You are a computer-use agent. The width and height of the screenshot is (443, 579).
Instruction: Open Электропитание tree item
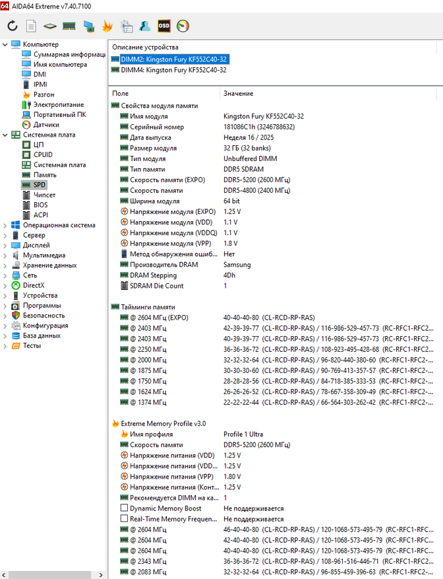tap(53, 104)
